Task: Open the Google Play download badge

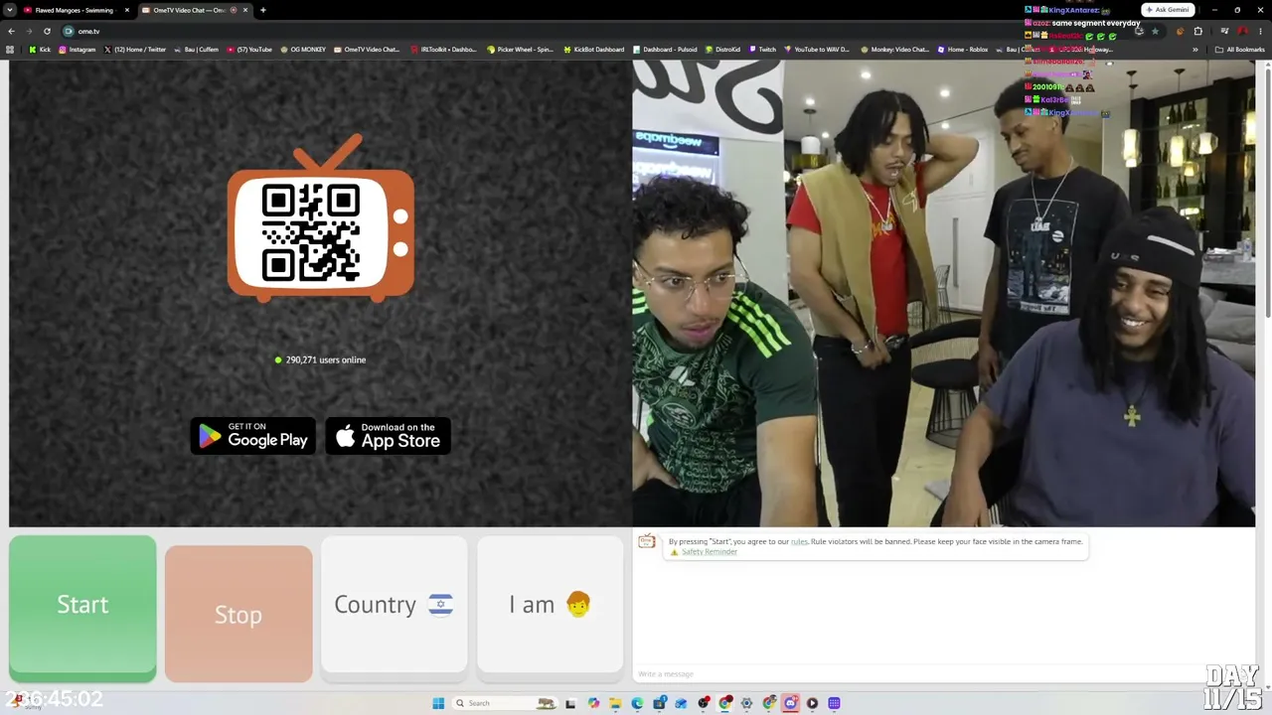Action: [x=253, y=436]
